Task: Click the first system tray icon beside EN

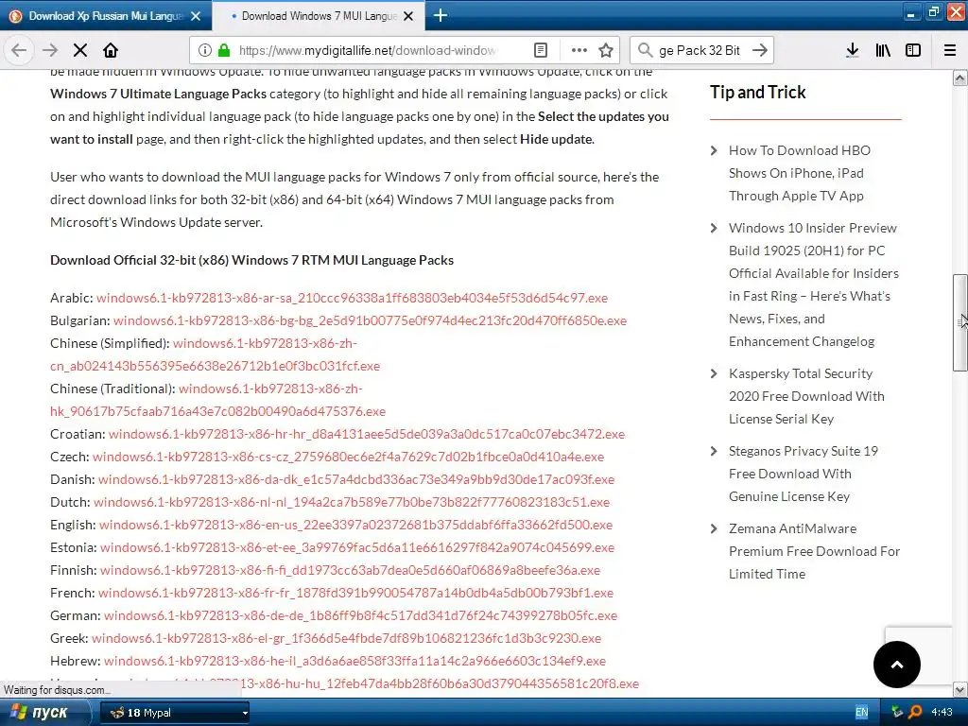Action: (898, 713)
